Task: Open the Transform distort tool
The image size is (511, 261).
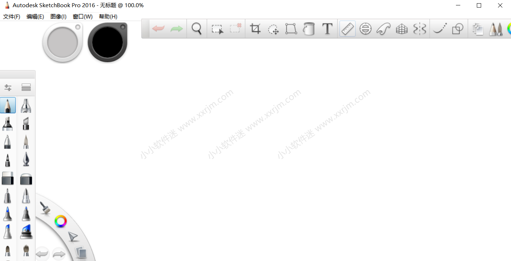Action: click(x=291, y=29)
